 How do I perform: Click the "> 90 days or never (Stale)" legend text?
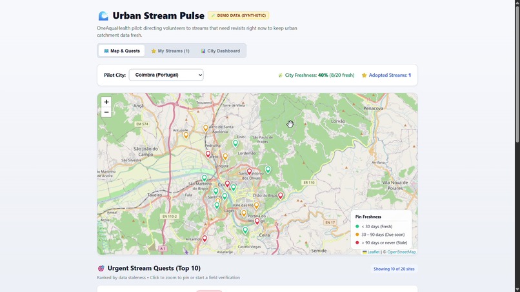(385, 242)
